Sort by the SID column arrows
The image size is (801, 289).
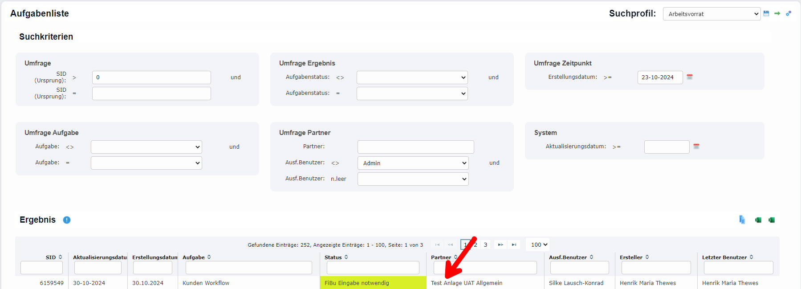pyautogui.click(x=60, y=257)
